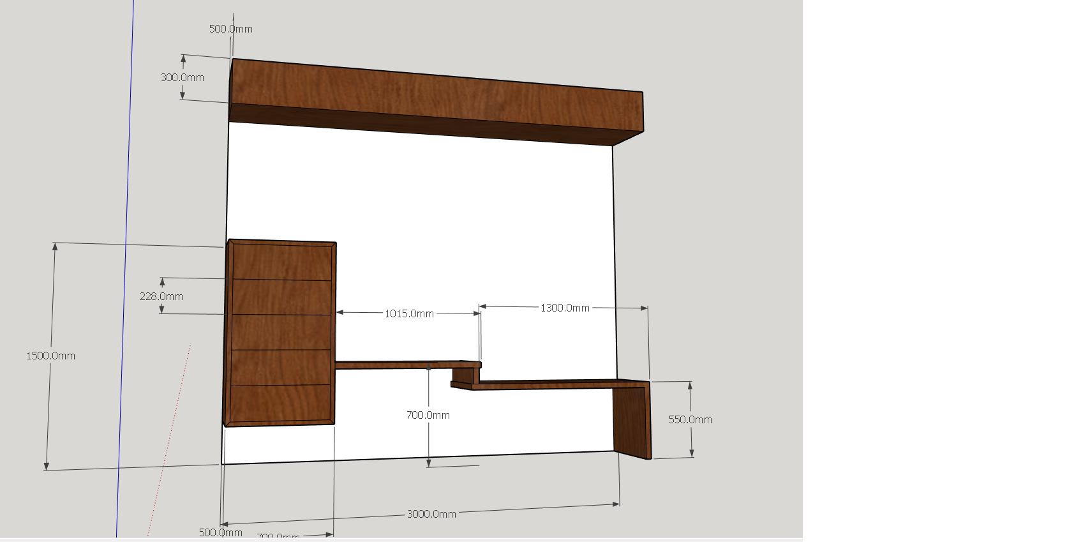Select the 1500.0mm dimension label

click(50, 356)
